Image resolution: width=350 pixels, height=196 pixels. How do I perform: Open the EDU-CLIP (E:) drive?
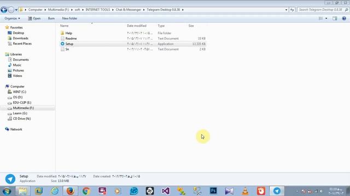tap(22, 102)
